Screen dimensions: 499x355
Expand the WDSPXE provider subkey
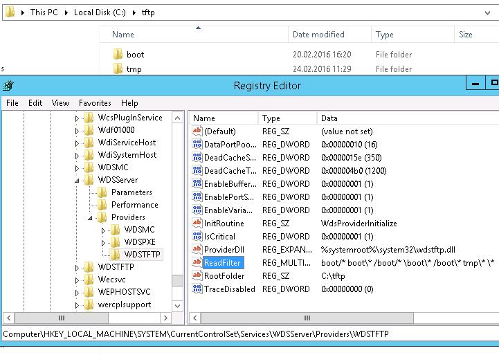103,242
